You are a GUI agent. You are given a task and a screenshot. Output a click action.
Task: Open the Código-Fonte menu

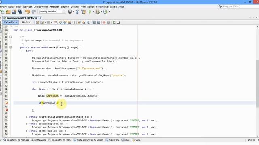click(x=40, y=7)
